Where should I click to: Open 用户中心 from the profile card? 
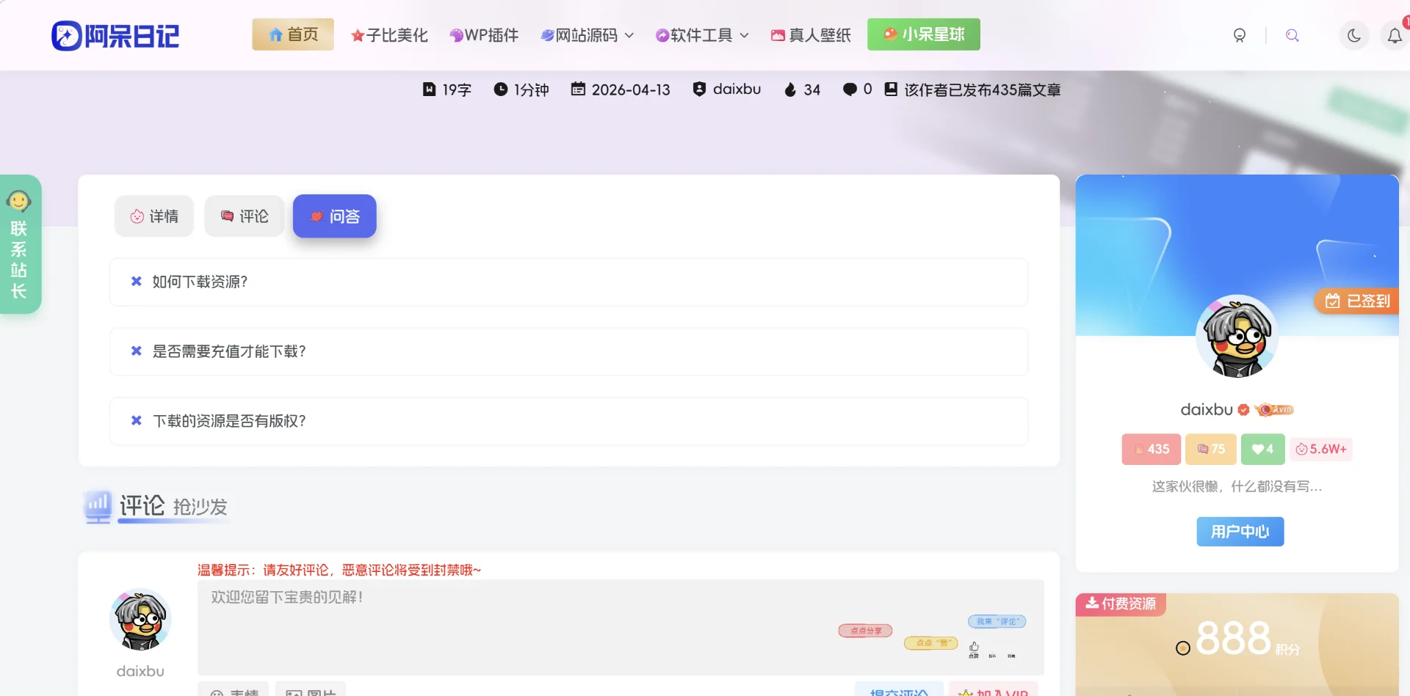click(x=1239, y=532)
